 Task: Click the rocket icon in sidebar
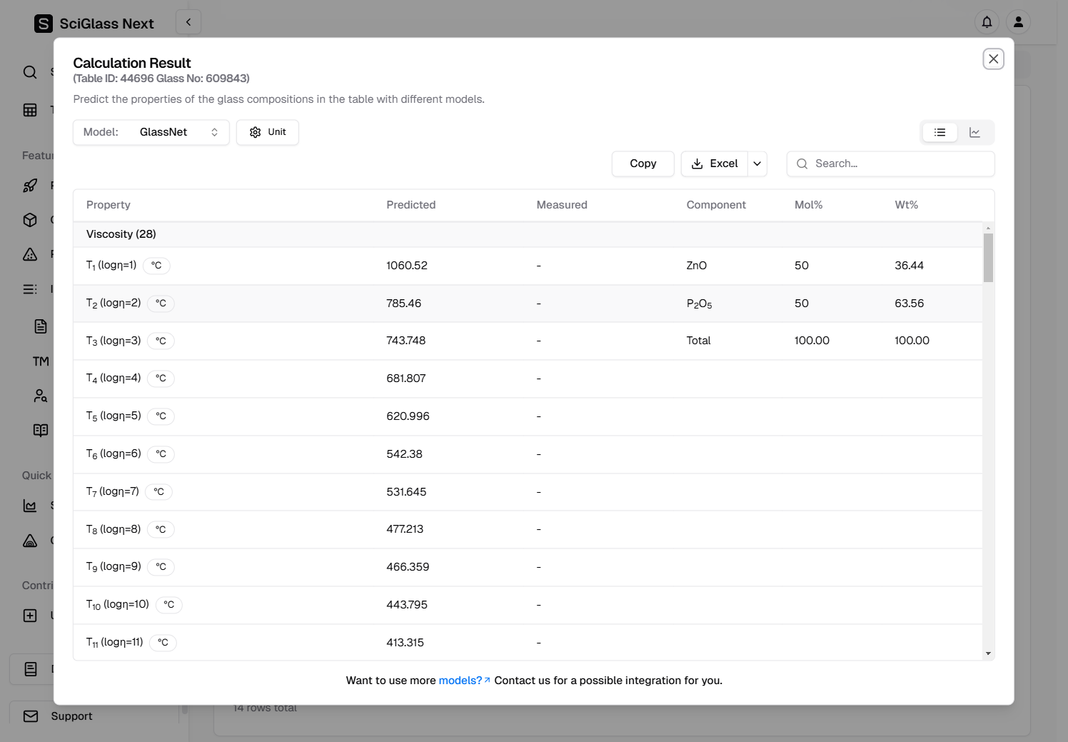click(x=30, y=186)
